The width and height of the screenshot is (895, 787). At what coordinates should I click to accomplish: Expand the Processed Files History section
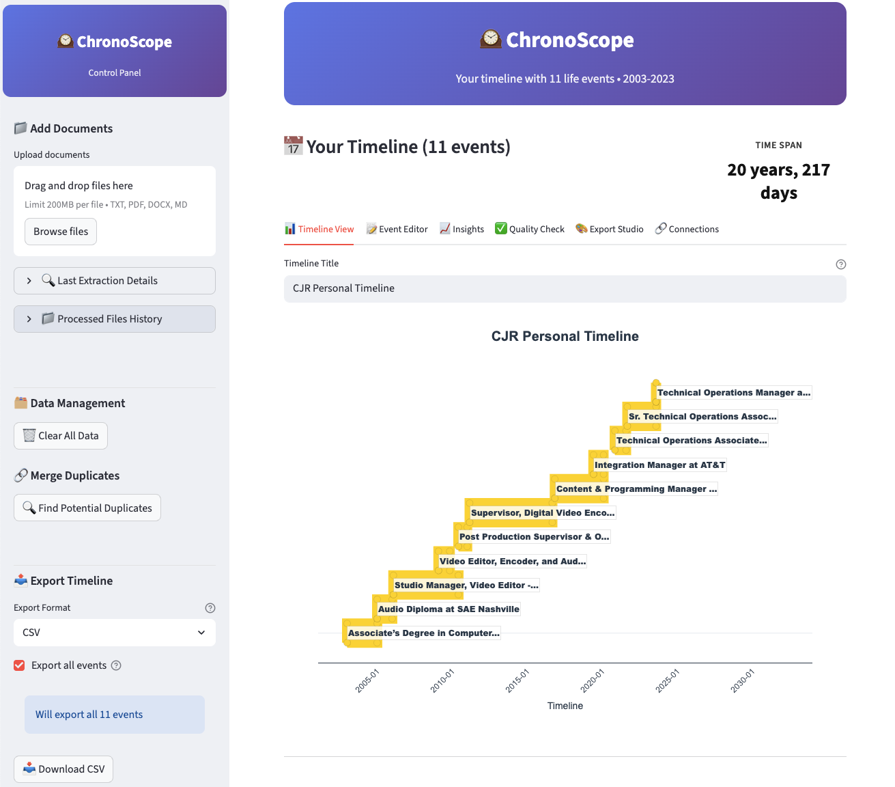[x=115, y=319]
